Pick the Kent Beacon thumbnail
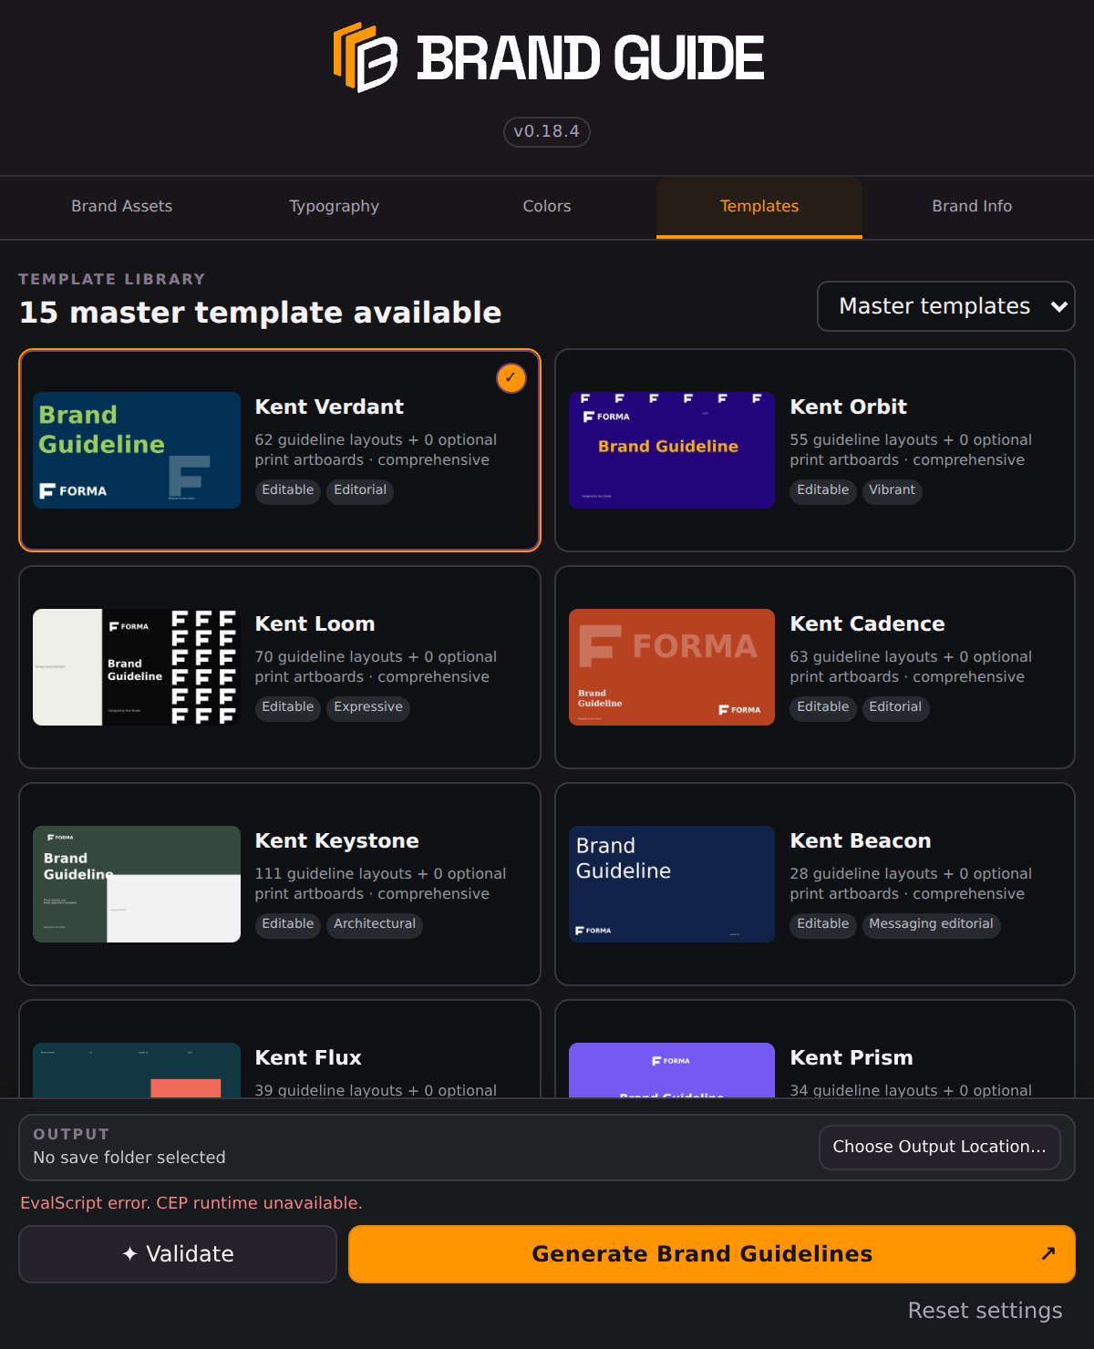Viewport: 1094px width, 1349px height. coord(672,884)
